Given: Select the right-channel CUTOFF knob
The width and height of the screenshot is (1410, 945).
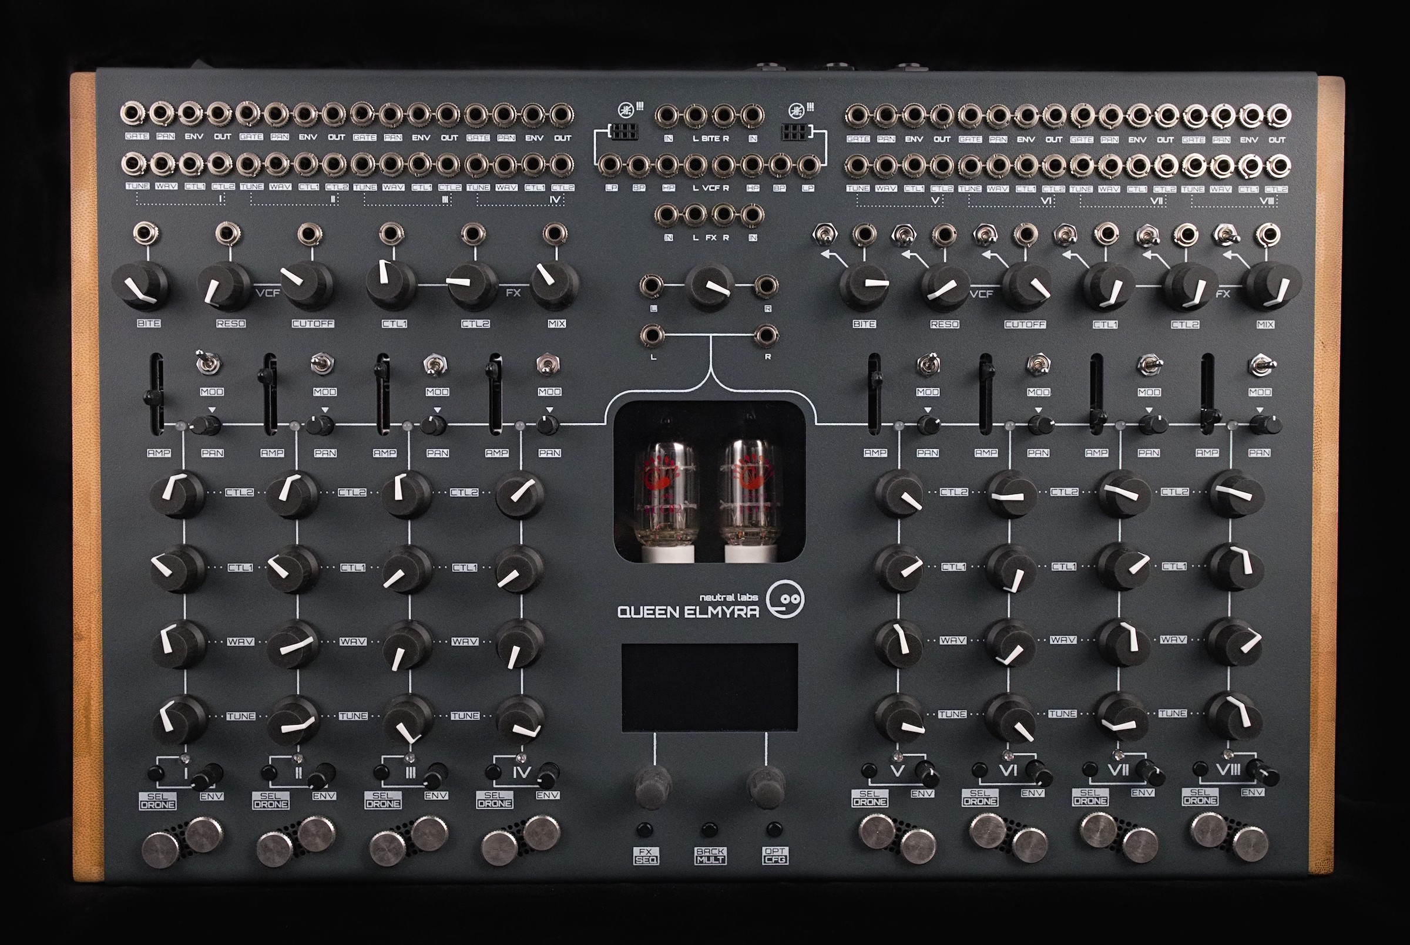Looking at the screenshot, I should (x=1027, y=287).
